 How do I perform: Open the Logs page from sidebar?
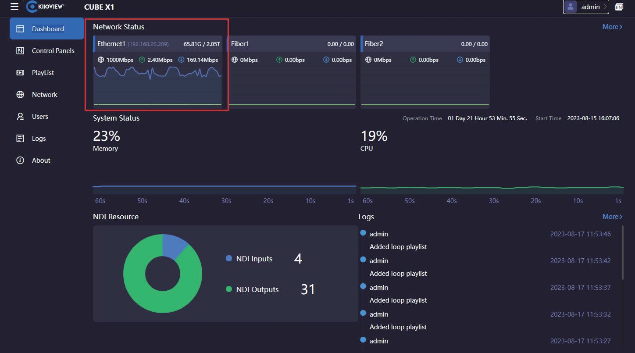pos(47,139)
